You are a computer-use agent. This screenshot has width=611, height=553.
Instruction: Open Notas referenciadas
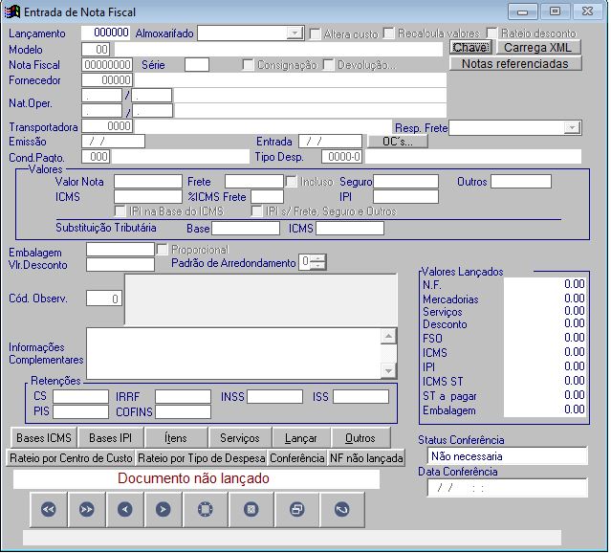coord(515,63)
